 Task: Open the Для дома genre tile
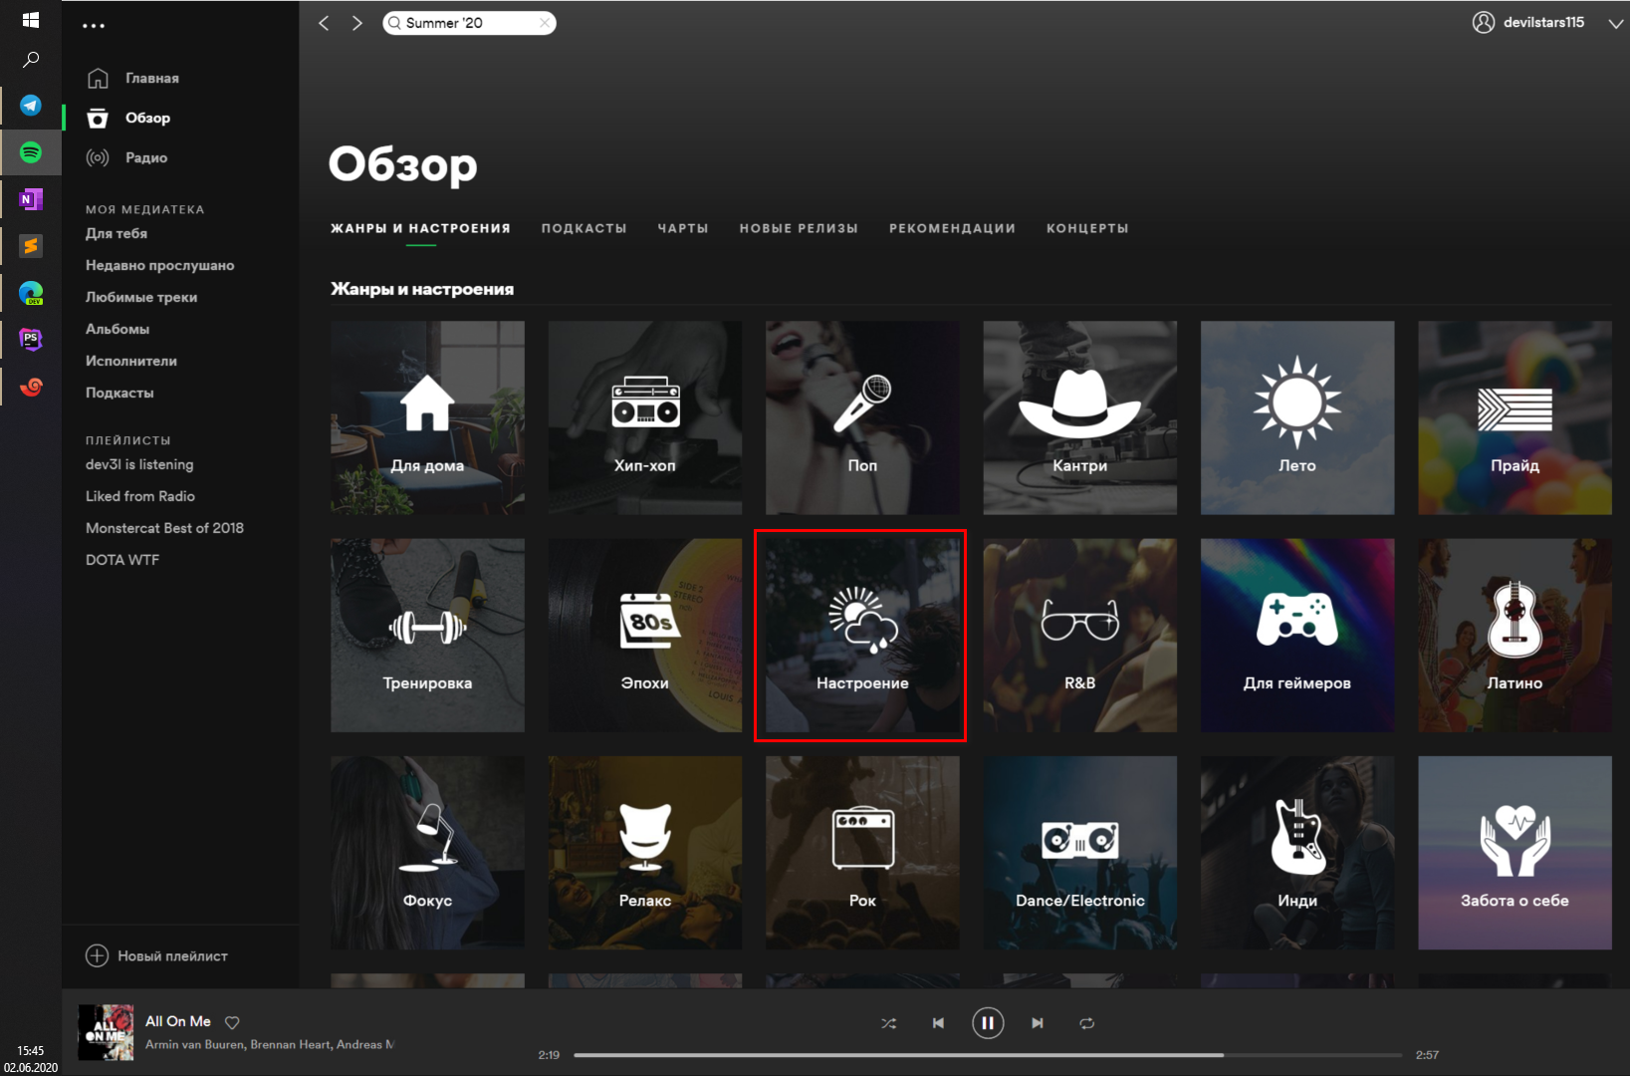coord(427,417)
